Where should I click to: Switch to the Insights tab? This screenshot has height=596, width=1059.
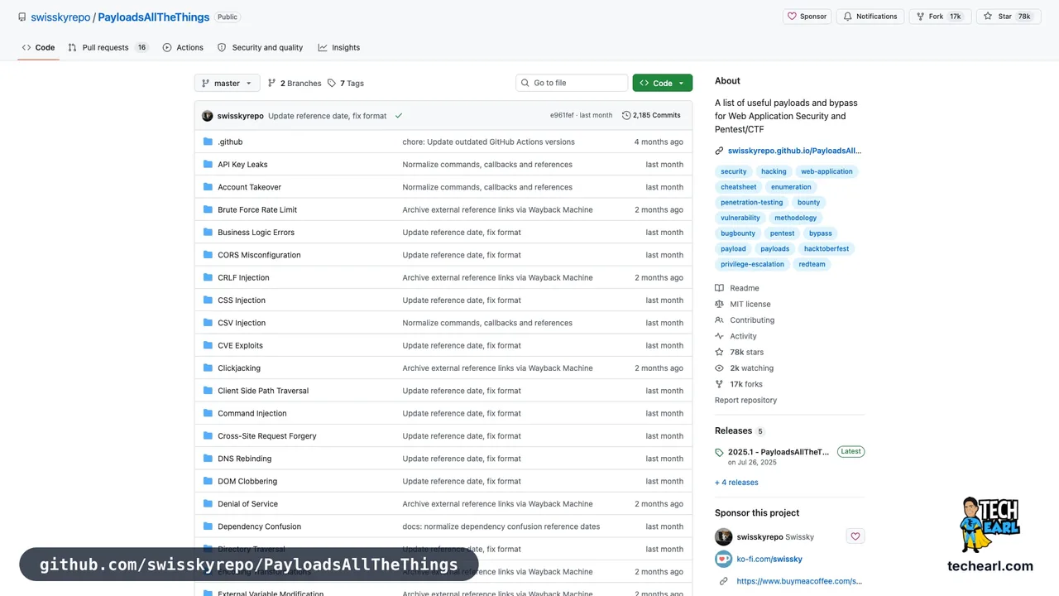339,48
